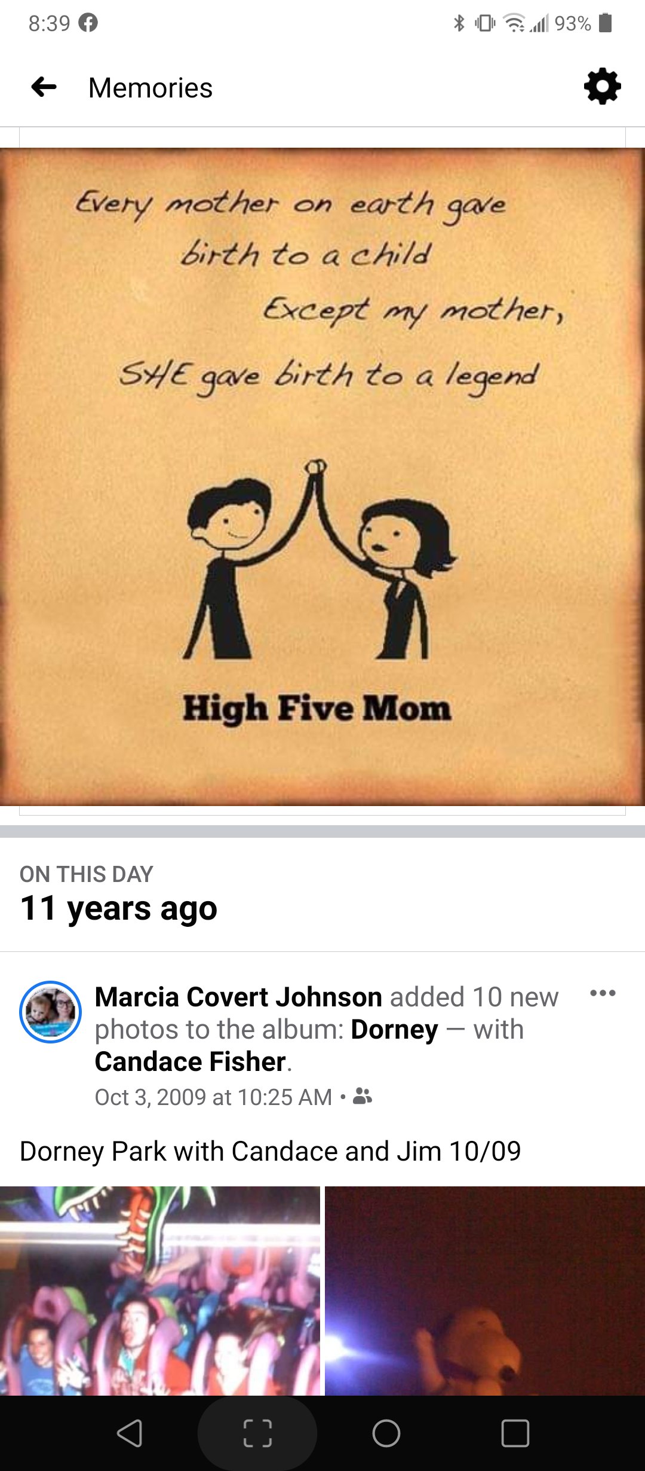Tap Marcia Covert Johnson's profile picture

(x=51, y=1012)
